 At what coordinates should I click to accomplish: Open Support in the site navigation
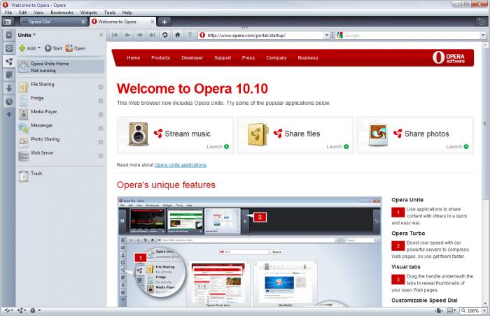click(223, 58)
